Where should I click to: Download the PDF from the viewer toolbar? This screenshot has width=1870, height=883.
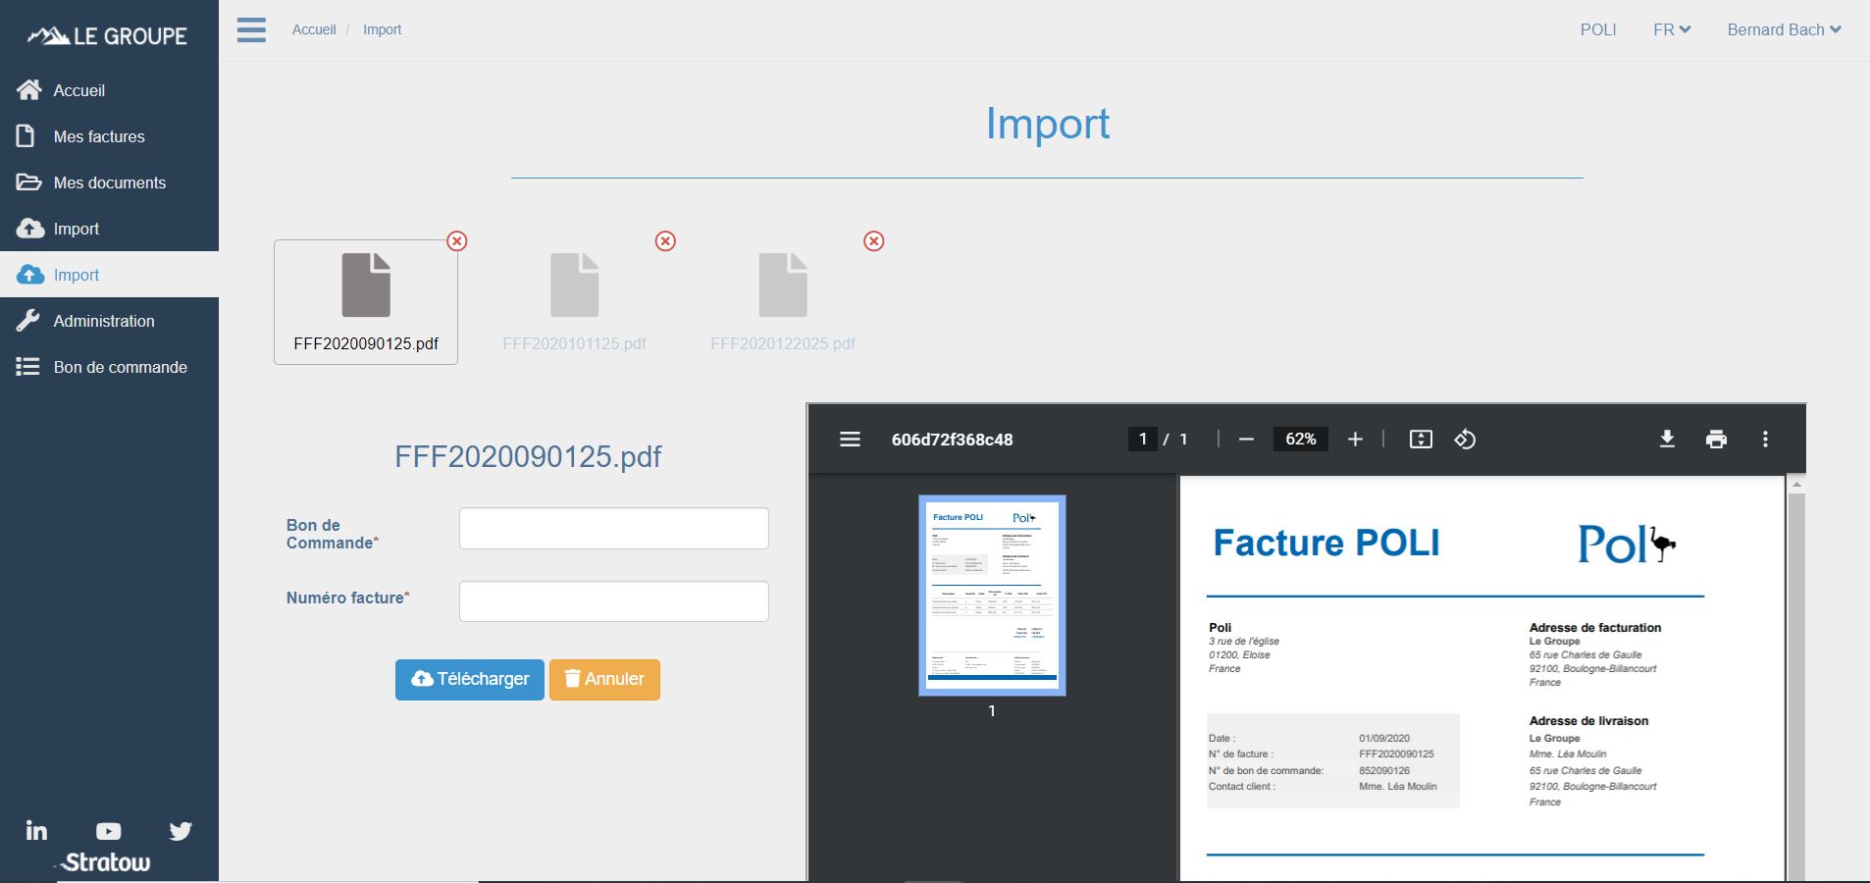pyautogui.click(x=1667, y=440)
